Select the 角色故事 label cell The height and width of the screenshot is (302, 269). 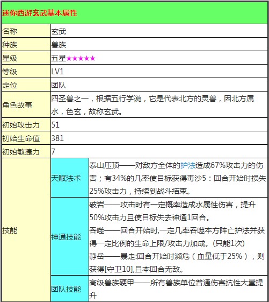26,104
